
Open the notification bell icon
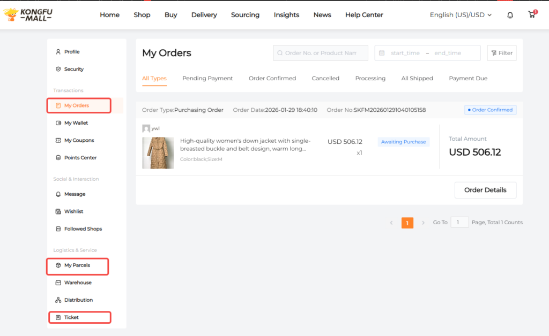point(510,14)
